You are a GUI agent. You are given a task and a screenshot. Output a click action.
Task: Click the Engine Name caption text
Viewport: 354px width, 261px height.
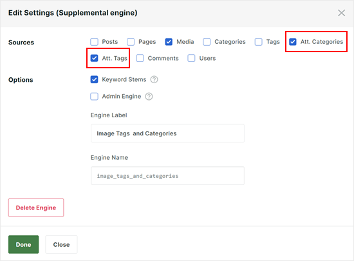click(x=109, y=158)
